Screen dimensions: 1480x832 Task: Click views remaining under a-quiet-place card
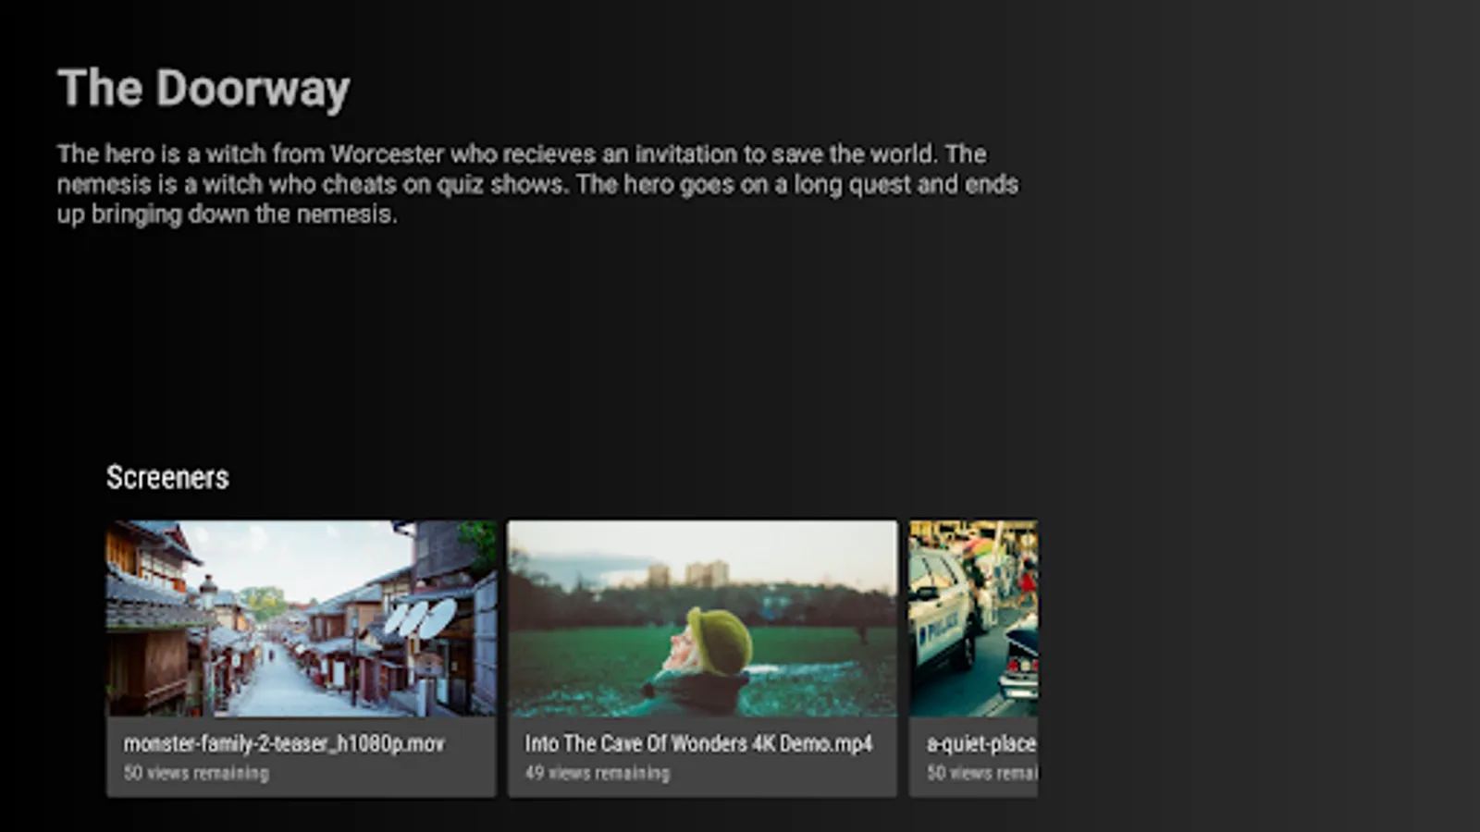tap(981, 773)
